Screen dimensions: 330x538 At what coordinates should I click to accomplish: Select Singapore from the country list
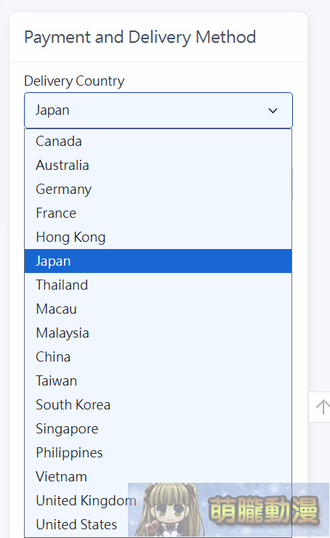coord(158,429)
